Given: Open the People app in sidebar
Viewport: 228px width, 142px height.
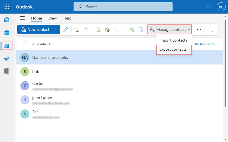Looking at the screenshot, I should (x=7, y=46).
